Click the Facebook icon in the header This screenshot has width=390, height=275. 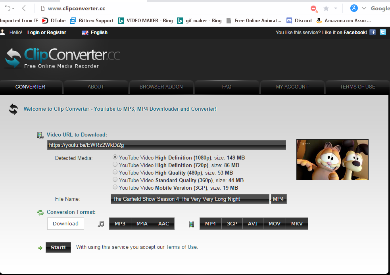pyautogui.click(x=372, y=32)
